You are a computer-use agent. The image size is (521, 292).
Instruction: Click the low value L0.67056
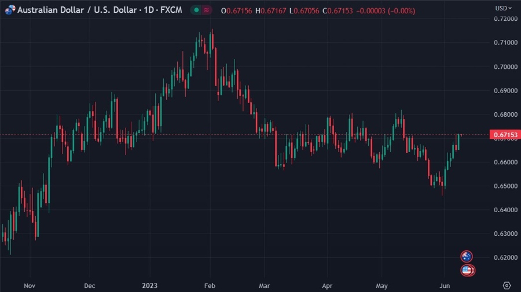304,10
